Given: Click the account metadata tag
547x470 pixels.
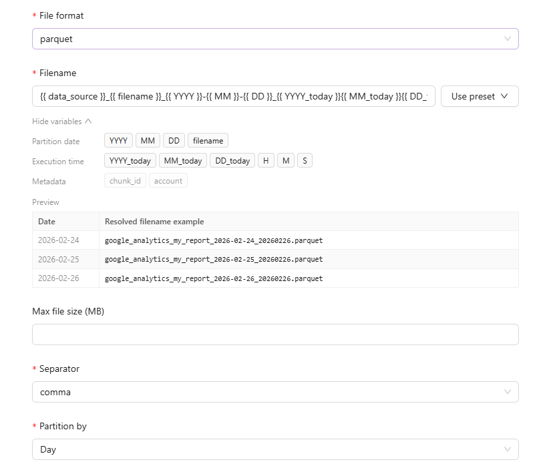Looking at the screenshot, I should coord(168,181).
